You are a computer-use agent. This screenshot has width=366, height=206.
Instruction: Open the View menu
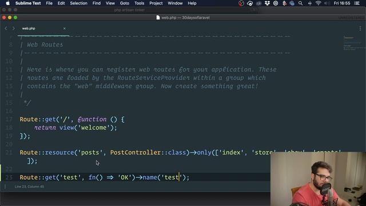110,3
